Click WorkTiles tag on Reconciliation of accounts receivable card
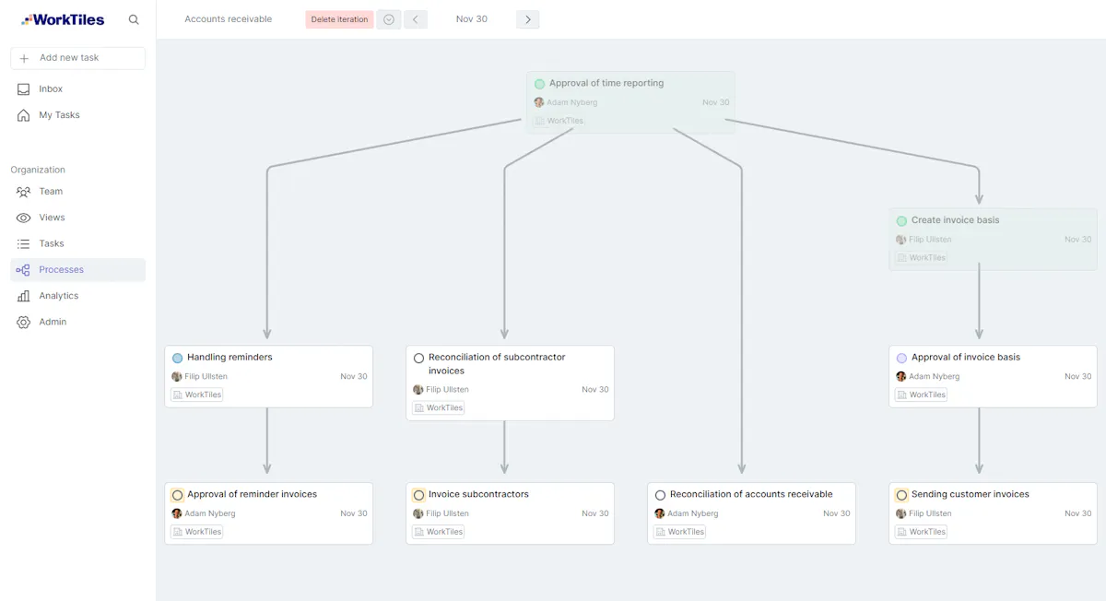 coord(680,532)
